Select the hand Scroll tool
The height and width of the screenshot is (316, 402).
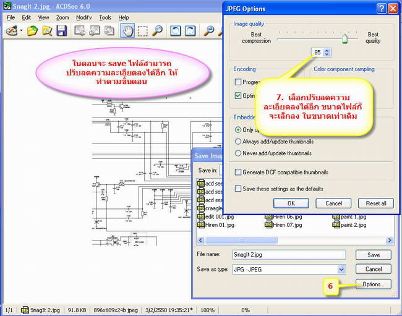[127, 30]
